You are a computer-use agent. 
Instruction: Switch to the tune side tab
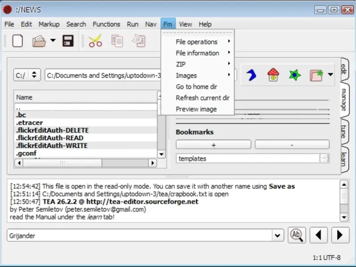344,131
